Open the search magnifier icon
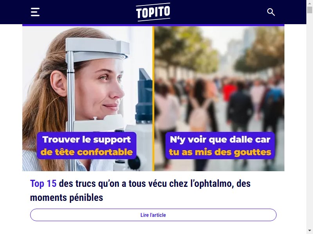Screen dimensions: 313x234 pyautogui.click(x=271, y=12)
